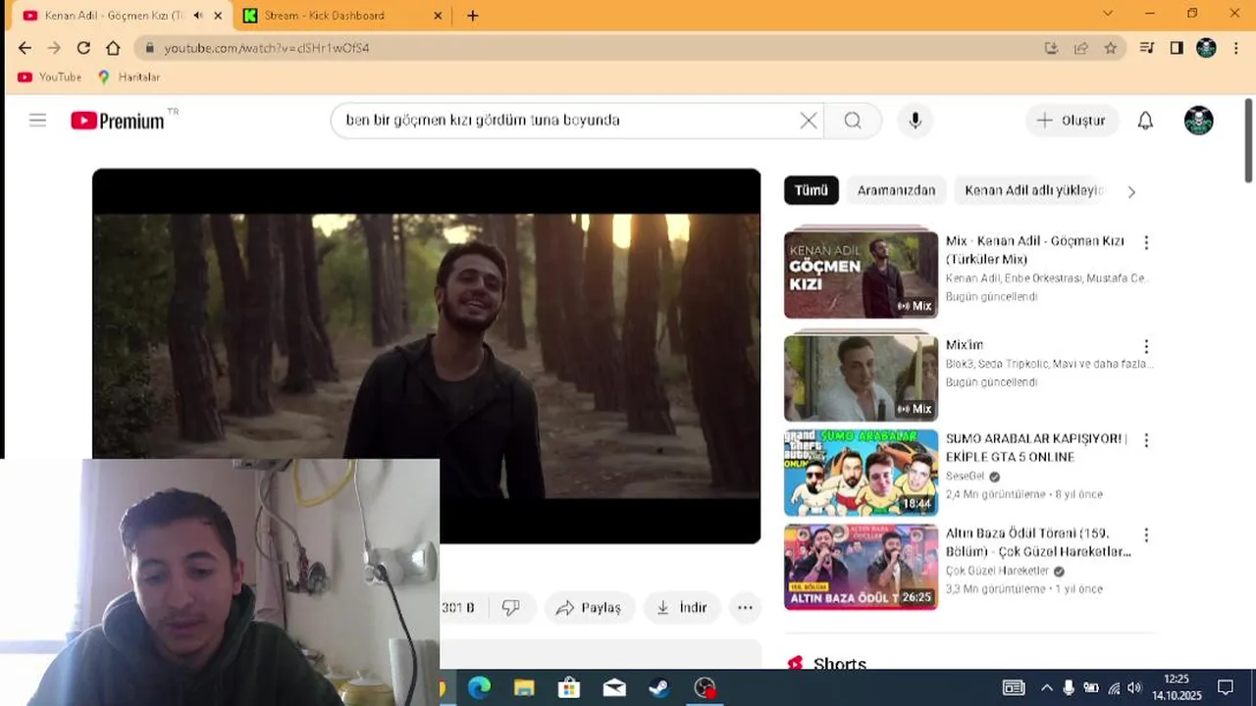This screenshot has width=1256, height=706.
Task: Open Microsoft Store from the taskbar
Action: (569, 688)
